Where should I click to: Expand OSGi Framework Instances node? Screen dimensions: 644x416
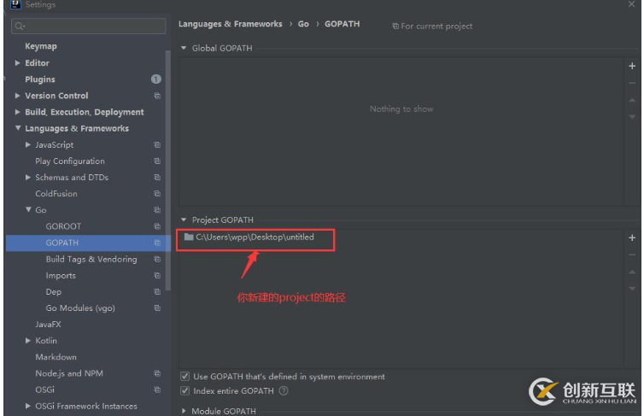pos(28,406)
